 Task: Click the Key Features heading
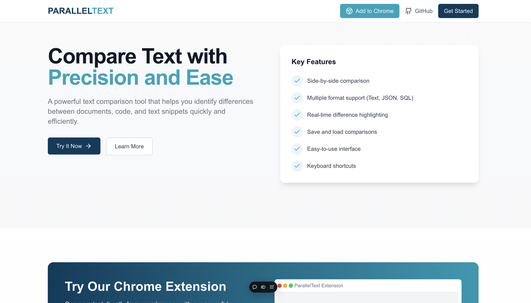click(x=313, y=62)
